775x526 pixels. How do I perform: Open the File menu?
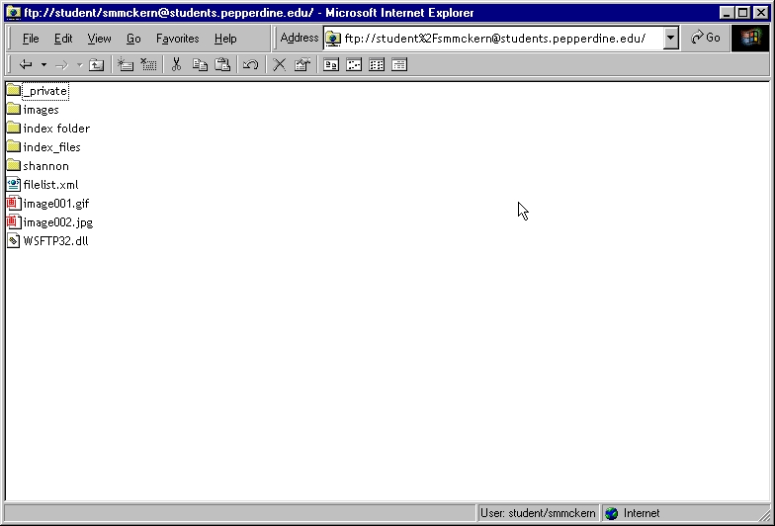31,39
